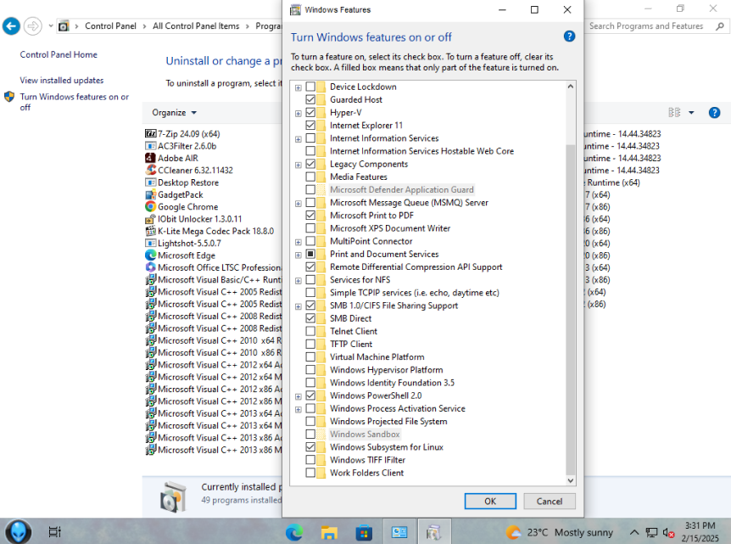Enable the Media Features checkbox

(x=310, y=177)
